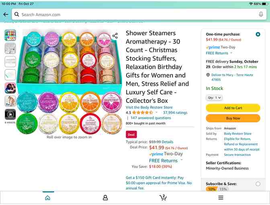Click the Buy Now button
This screenshot has width=270, height=205.
233,118
